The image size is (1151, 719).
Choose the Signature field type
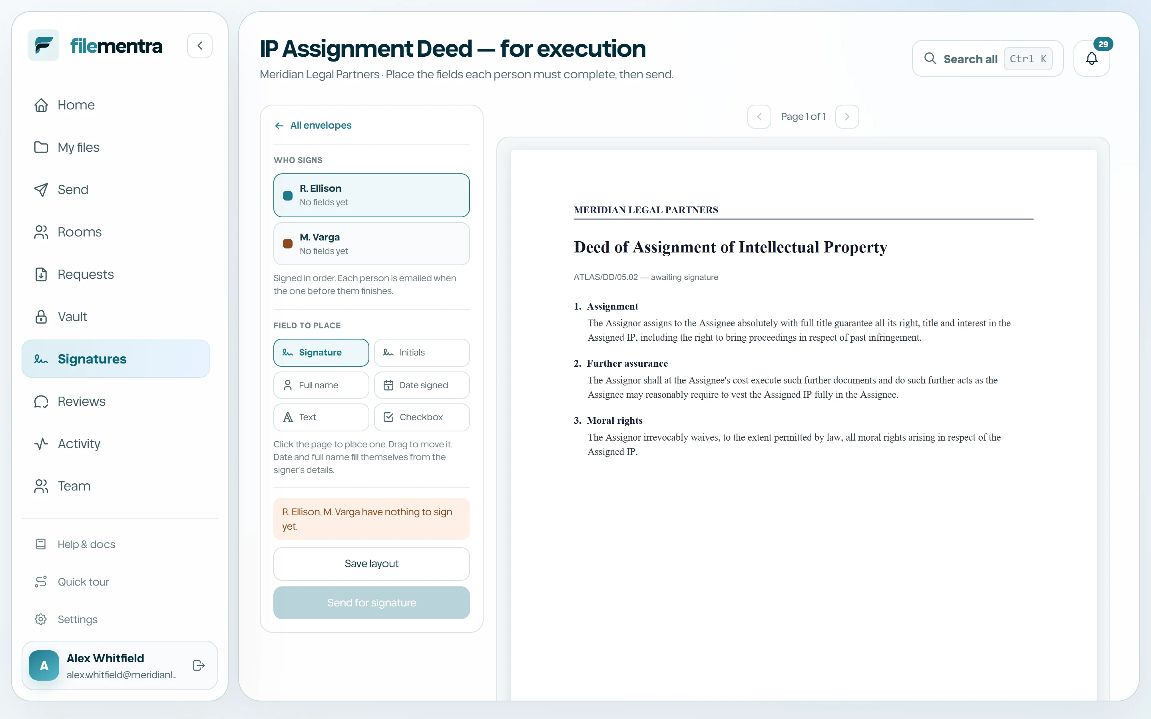321,352
